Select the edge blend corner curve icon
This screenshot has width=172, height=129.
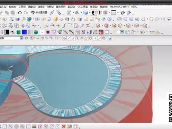click(x=70, y=26)
